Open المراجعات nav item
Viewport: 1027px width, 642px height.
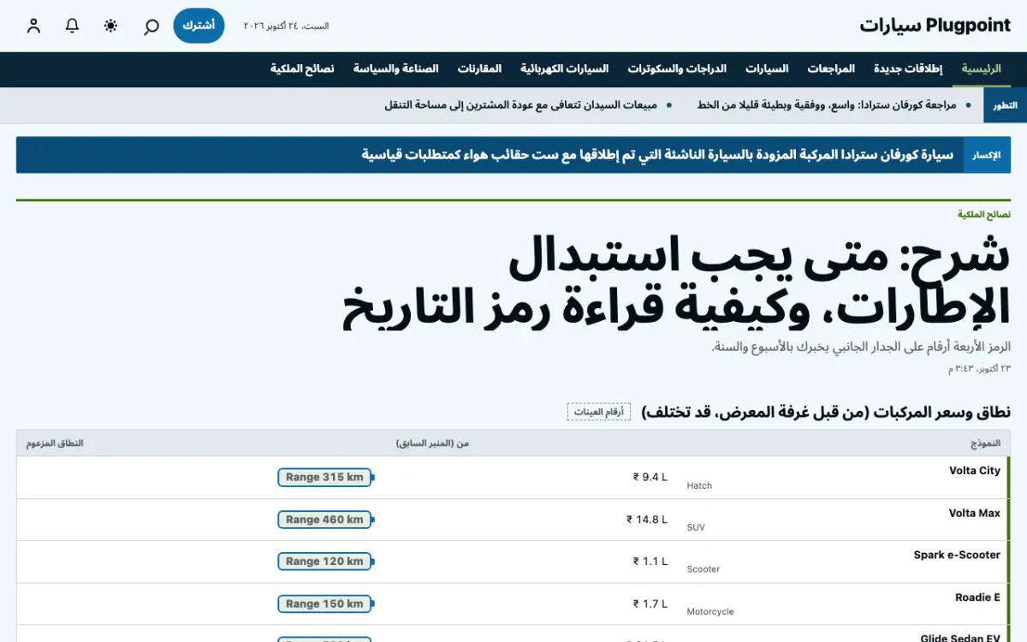point(831,69)
